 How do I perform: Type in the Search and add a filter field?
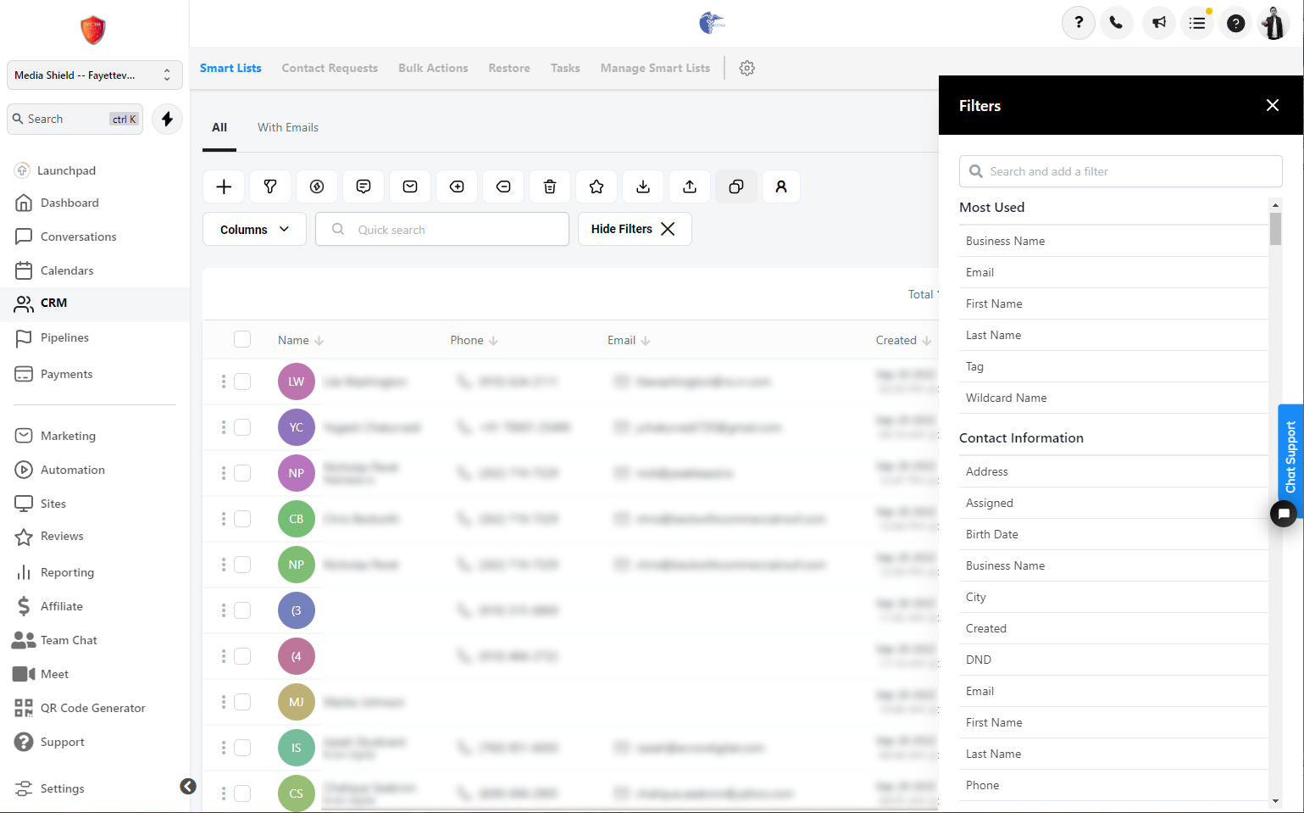1120,171
